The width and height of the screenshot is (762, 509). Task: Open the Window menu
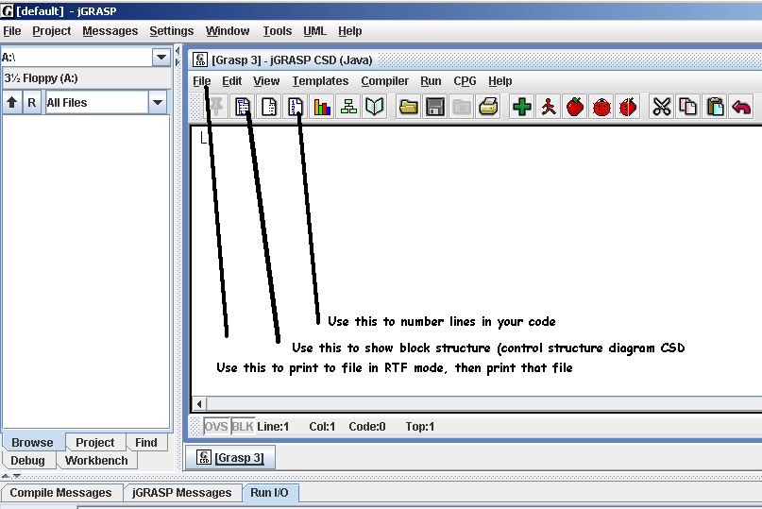click(x=228, y=31)
